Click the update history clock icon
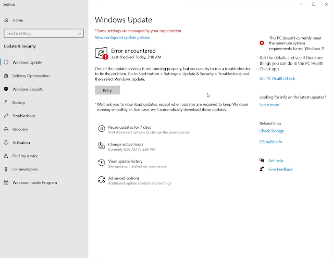Viewport: 333px width, 258px height. click(x=102, y=163)
